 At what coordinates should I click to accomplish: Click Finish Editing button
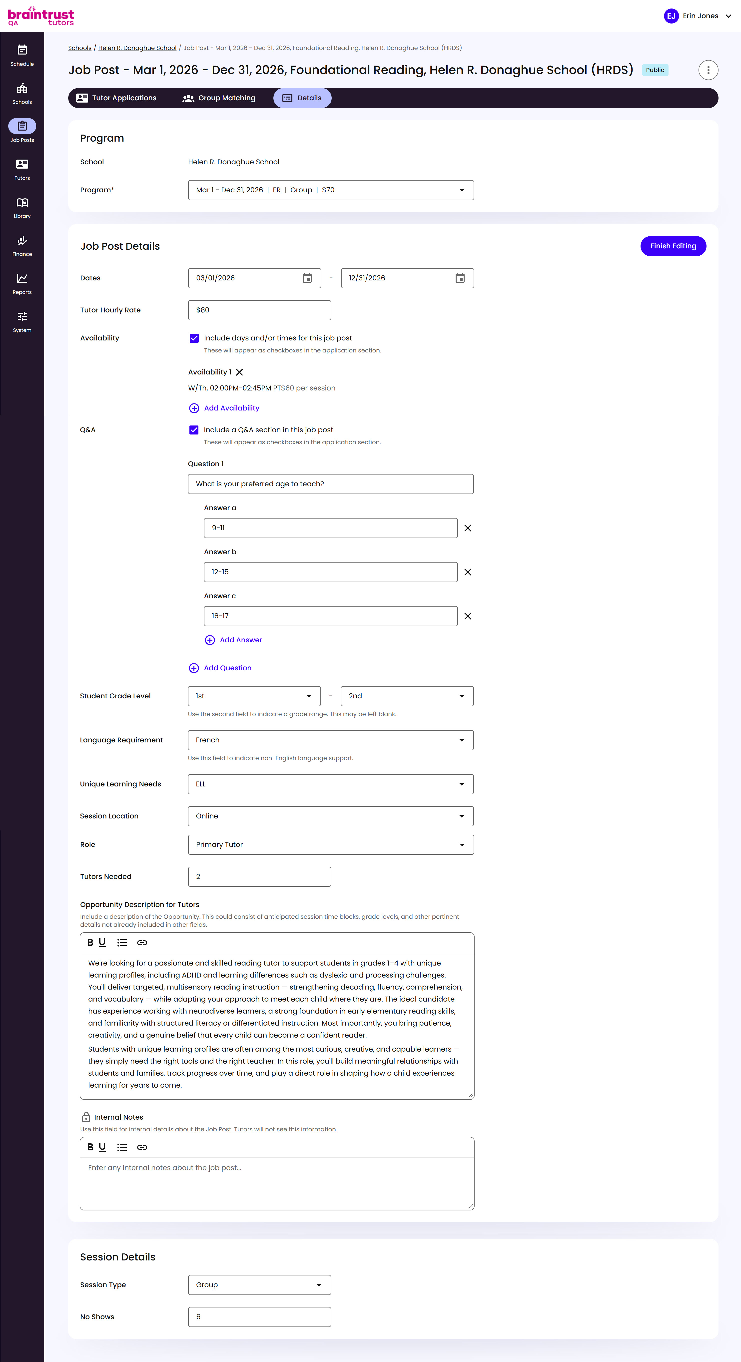coord(673,246)
